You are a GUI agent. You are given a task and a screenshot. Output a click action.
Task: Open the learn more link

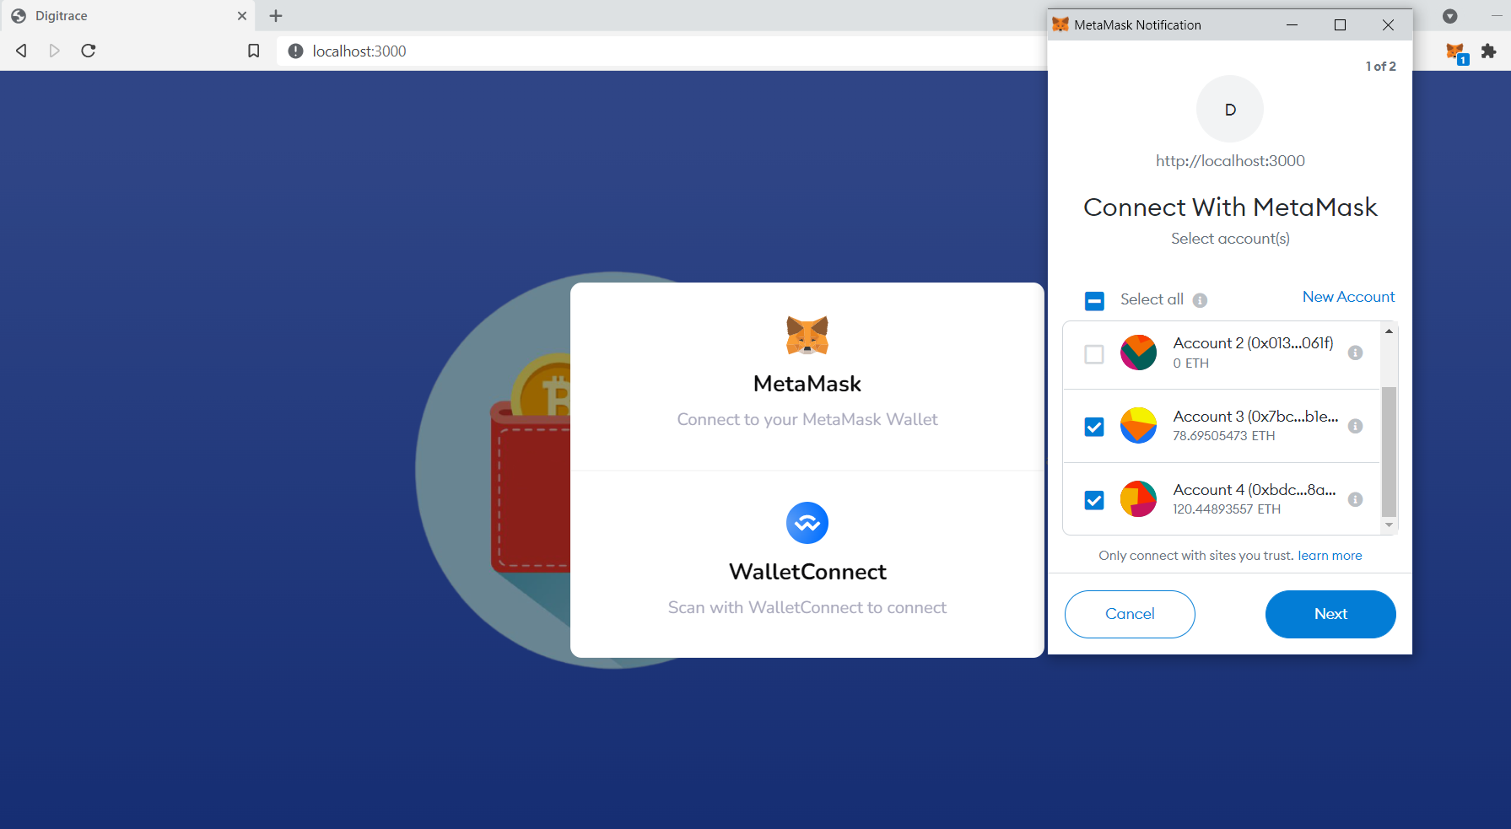[x=1330, y=556]
